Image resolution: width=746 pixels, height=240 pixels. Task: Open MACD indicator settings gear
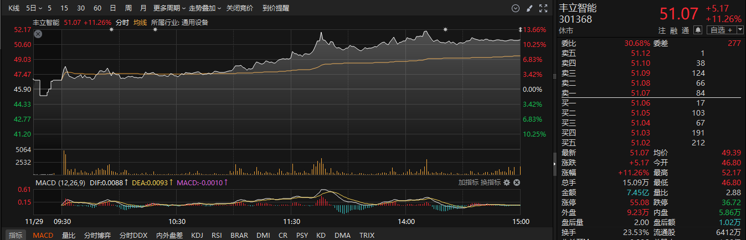507,182
